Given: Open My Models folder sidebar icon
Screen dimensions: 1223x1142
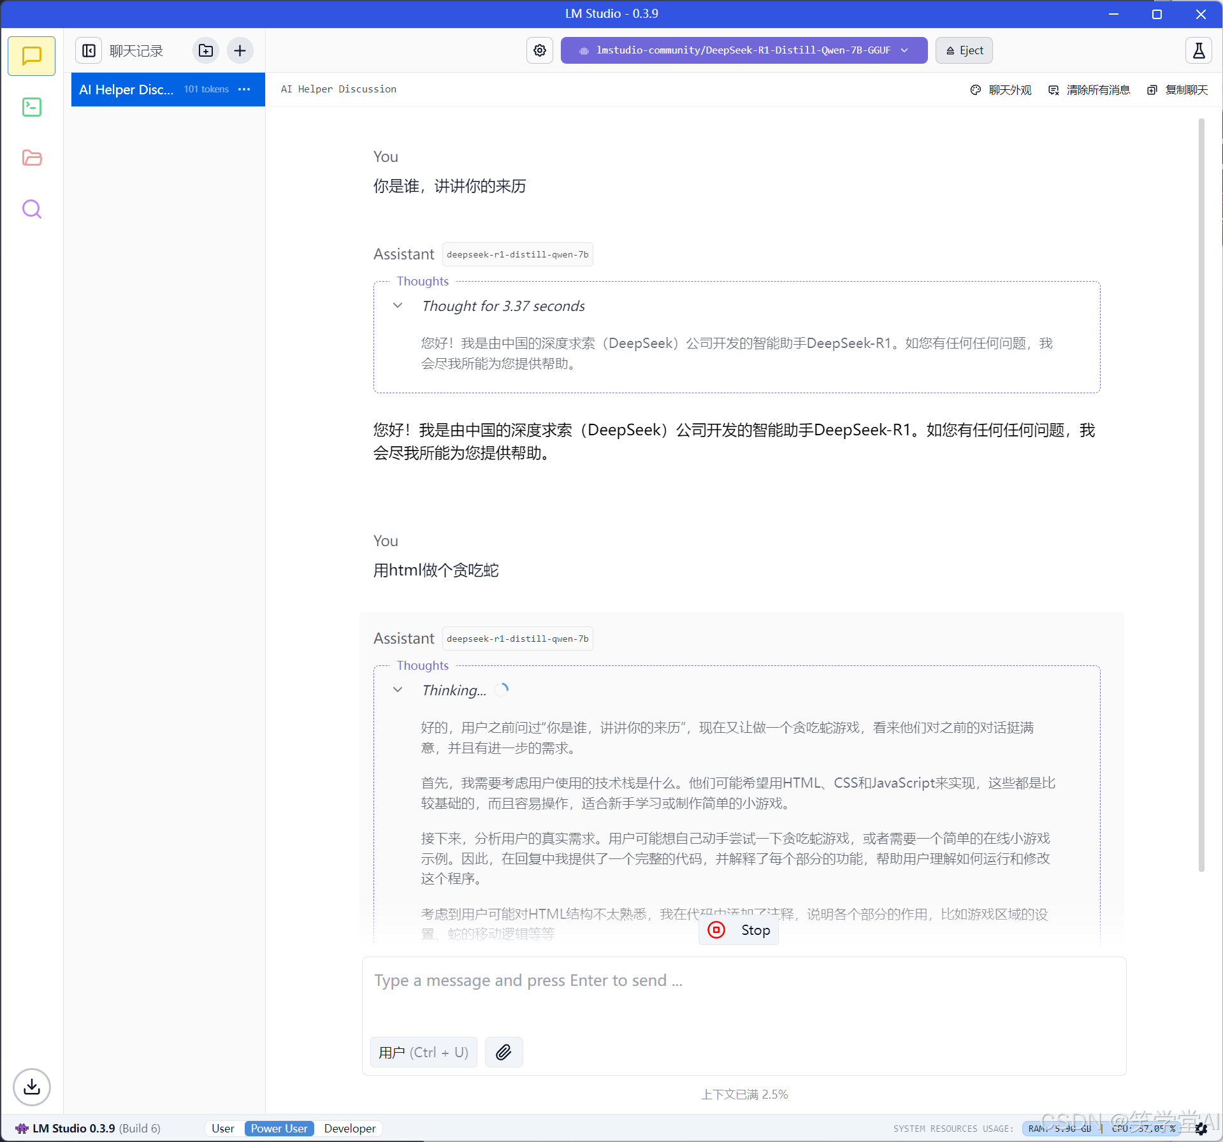Looking at the screenshot, I should coord(31,158).
